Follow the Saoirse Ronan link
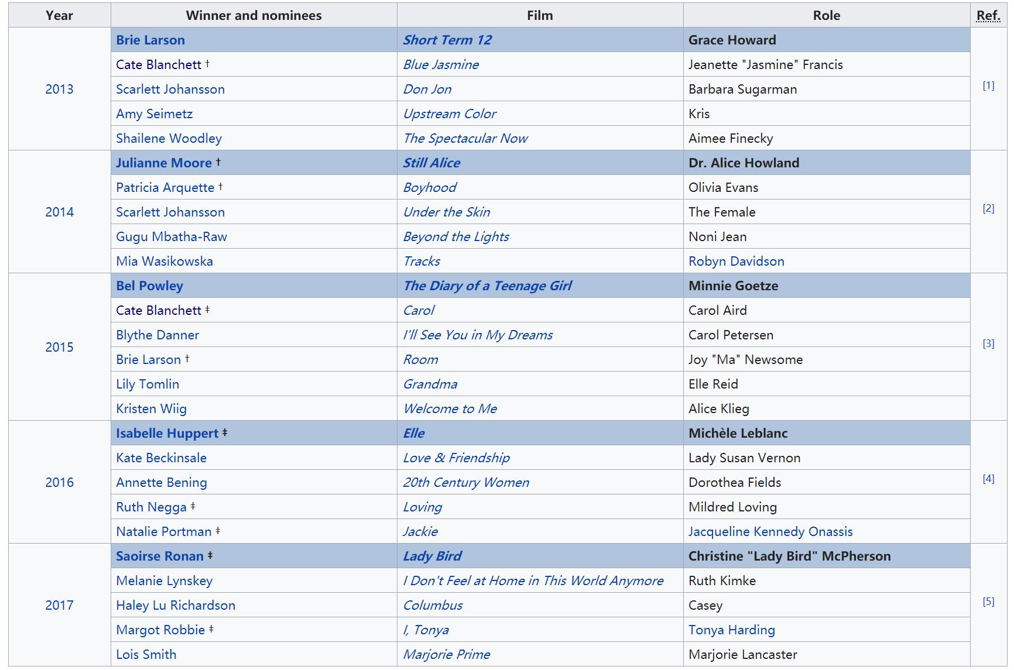The image size is (1014, 670). point(160,556)
